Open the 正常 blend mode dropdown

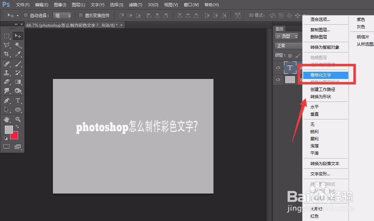coord(288,46)
